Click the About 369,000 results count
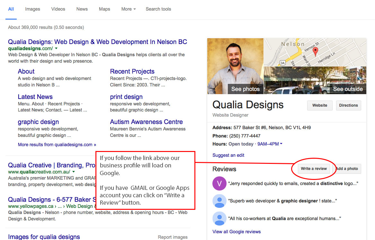Viewport: 375px width, 240px height. coord(46,28)
